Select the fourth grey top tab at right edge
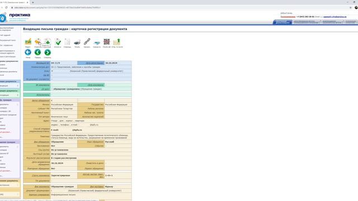Screen dimensions: 358x201 351,22
